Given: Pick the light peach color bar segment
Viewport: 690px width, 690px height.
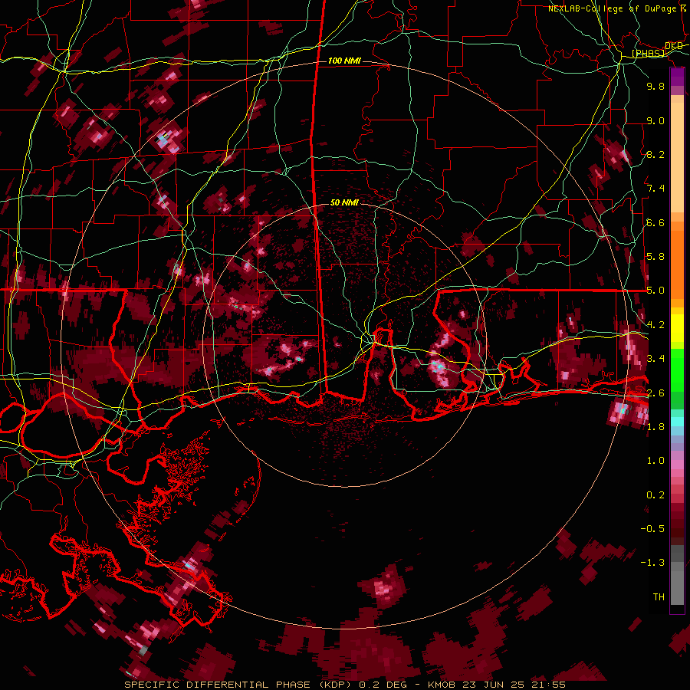Looking at the screenshot, I should [677, 159].
